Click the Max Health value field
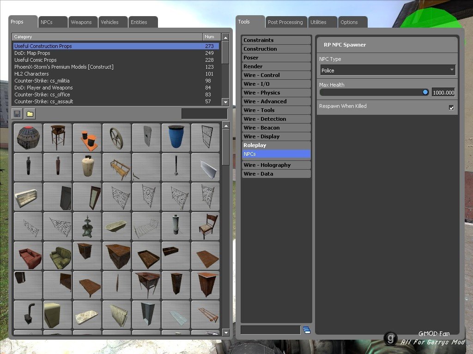The width and height of the screenshot is (473, 354). click(x=443, y=92)
